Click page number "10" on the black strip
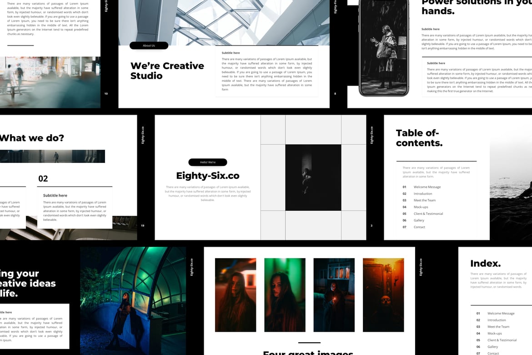Image resolution: width=532 pixels, height=355 pixels. pyautogui.click(x=106, y=94)
